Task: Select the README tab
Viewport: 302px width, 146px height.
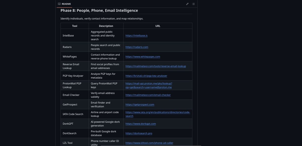Action: tap(64, 4)
